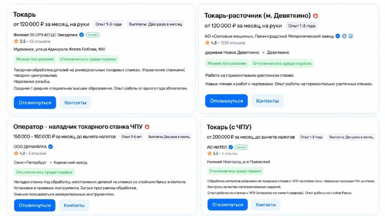Click the red circle icon by Токарь-расточник title

click(316, 16)
